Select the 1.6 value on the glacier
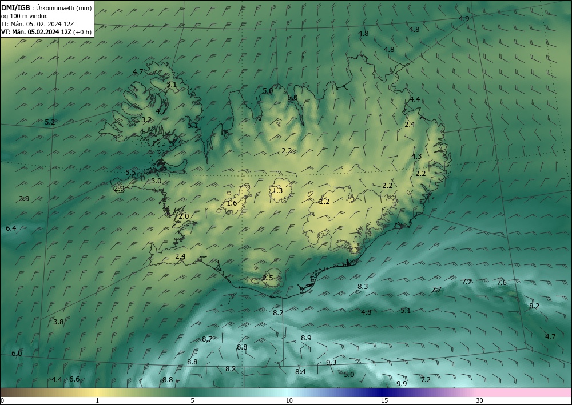 232,203
